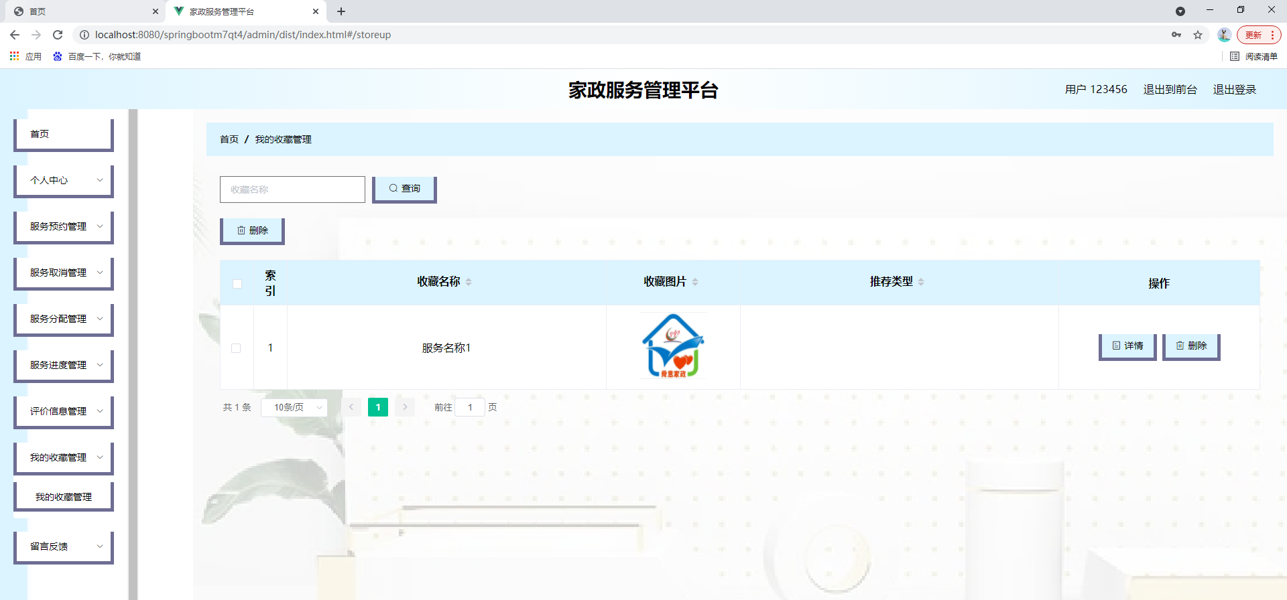Close the 首页 browser tab
This screenshot has width=1287, height=600.
tap(155, 11)
